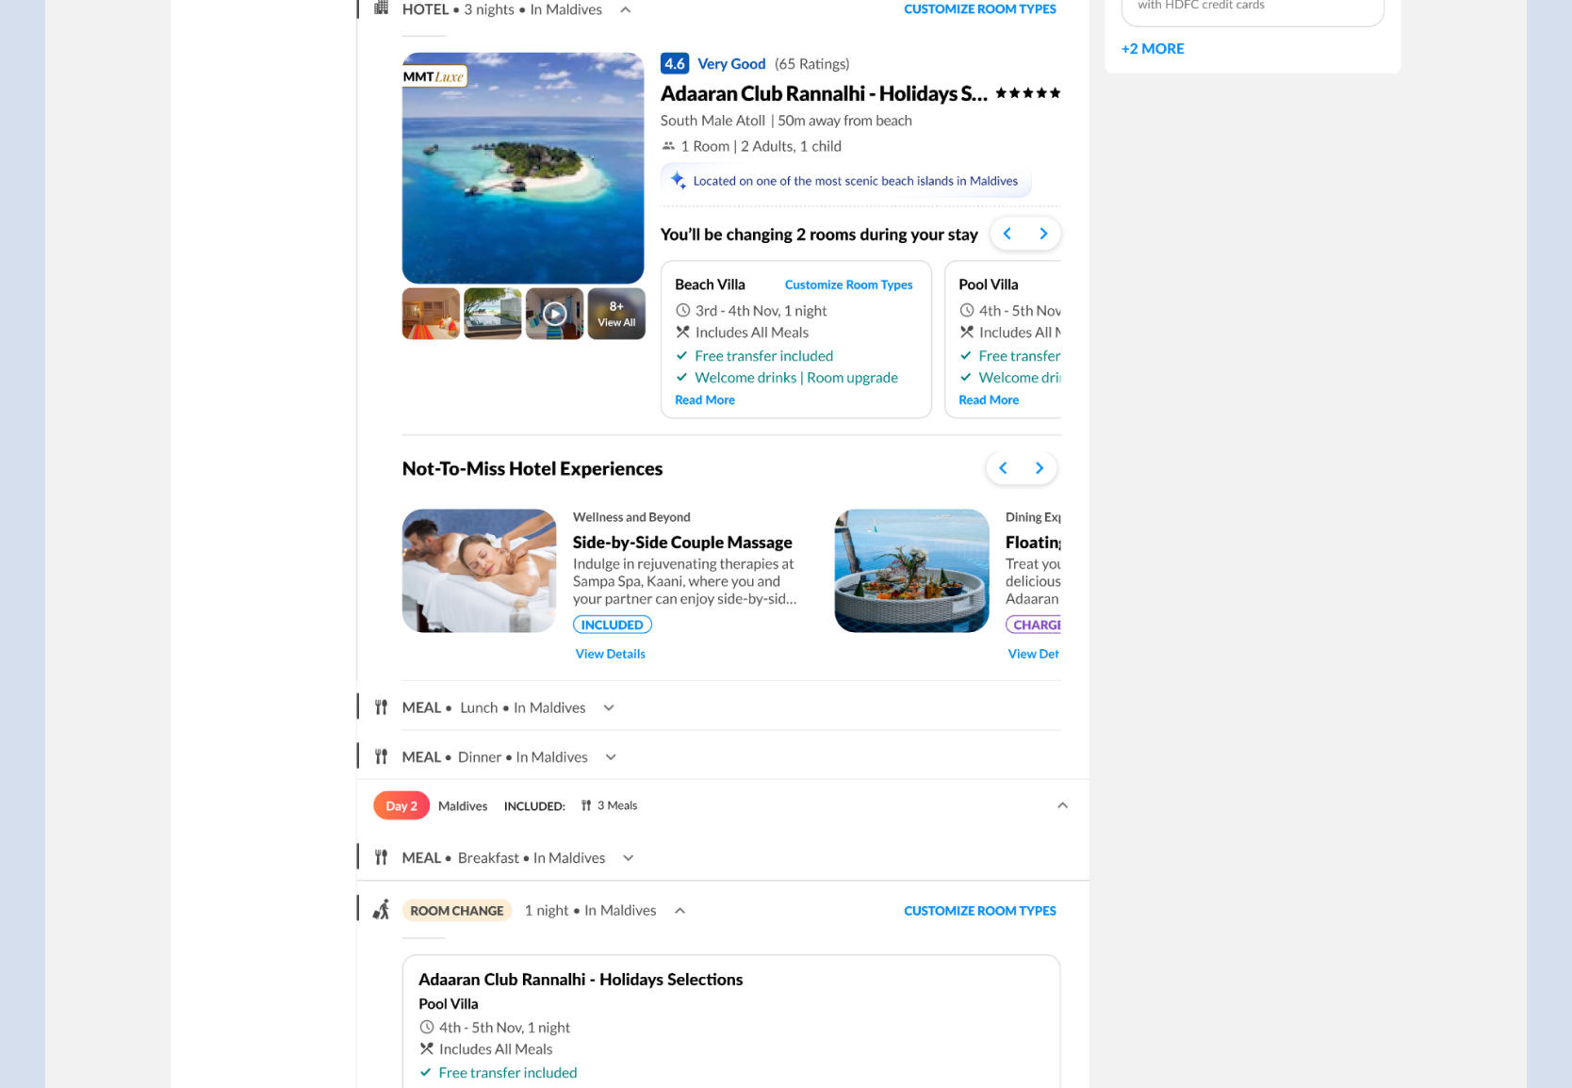Click clock icon beside 4th - 5th Nov
Image resolution: width=1572 pixels, height=1088 pixels.
426,1028
